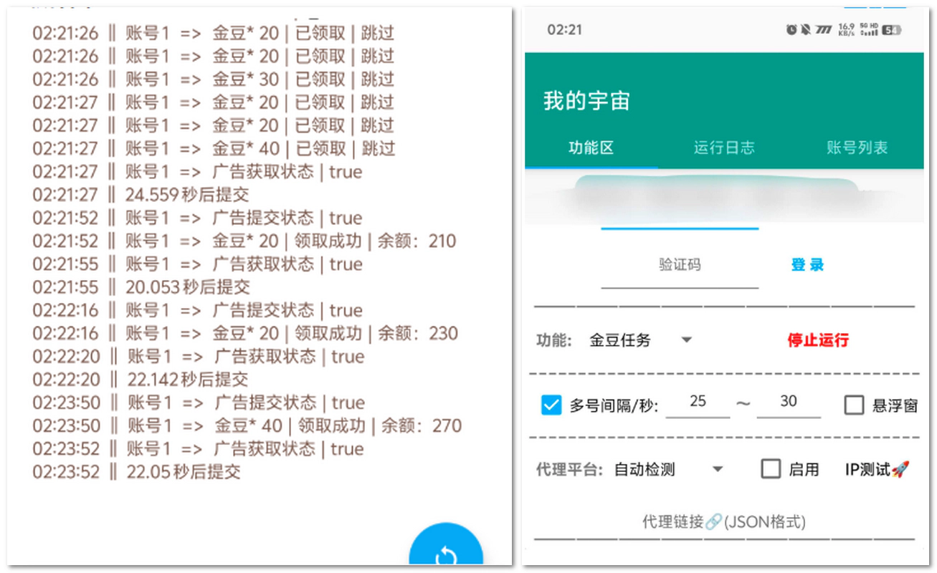Enable the 悬浮窗 floating window checkbox

coord(854,405)
